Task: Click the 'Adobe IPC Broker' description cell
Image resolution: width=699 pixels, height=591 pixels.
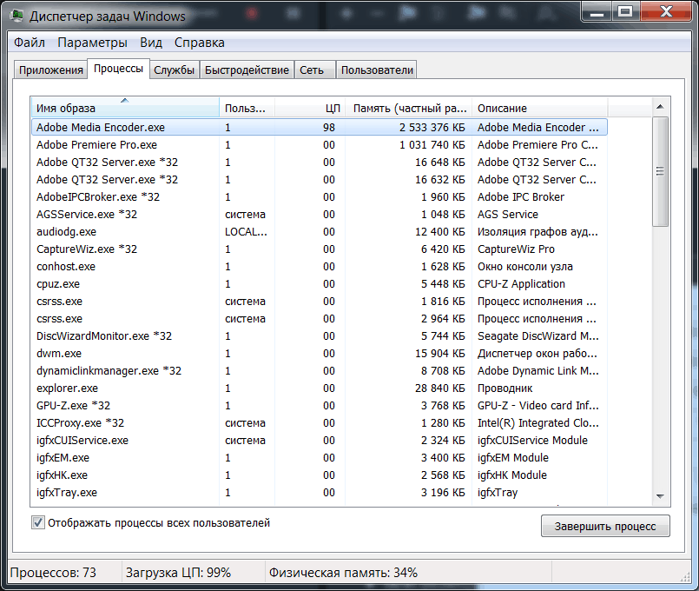Action: pos(521,197)
